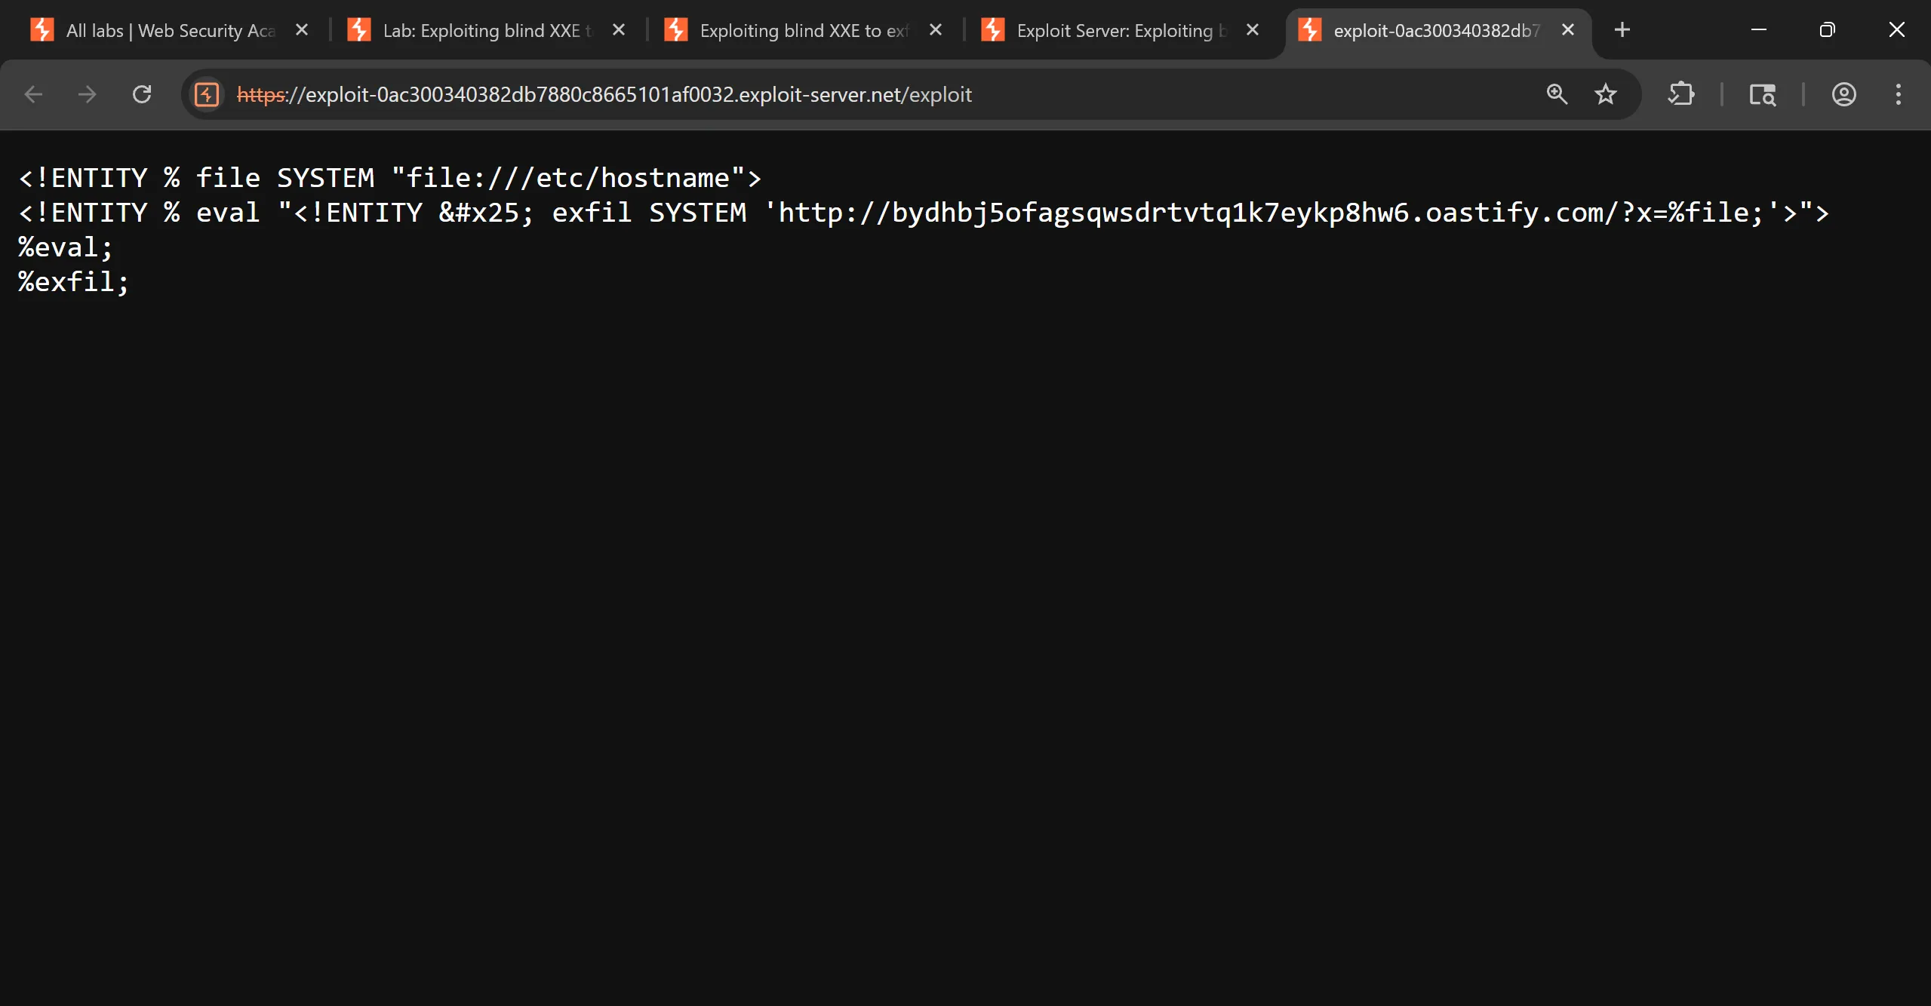This screenshot has width=1931, height=1006.
Task: Reload the exploit page
Action: 142,94
